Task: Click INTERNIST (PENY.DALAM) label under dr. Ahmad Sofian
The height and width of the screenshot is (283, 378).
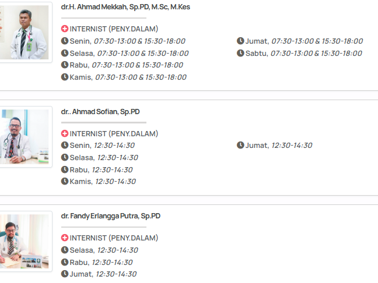Action: tap(114, 133)
